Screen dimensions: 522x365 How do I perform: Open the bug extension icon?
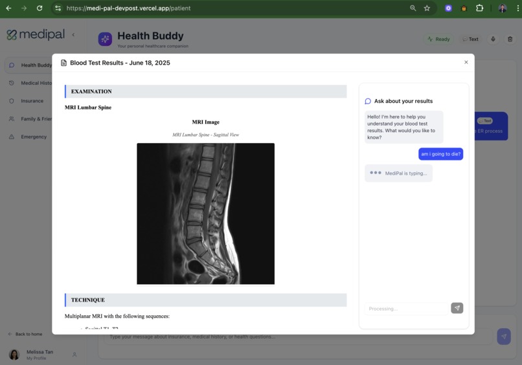tap(464, 8)
